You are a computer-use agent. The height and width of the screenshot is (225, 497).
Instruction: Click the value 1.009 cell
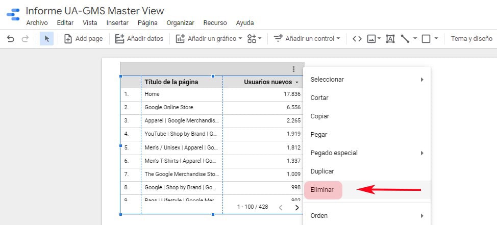[x=293, y=174]
